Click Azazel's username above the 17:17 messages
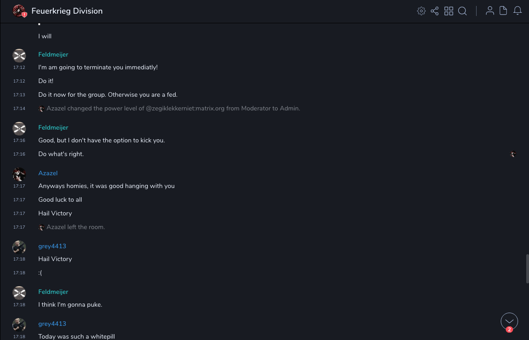The width and height of the screenshot is (529, 340). tap(48, 173)
